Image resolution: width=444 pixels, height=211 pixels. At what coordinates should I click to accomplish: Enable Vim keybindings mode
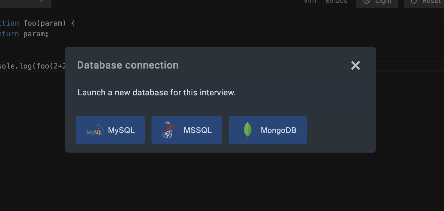pyautogui.click(x=310, y=1)
